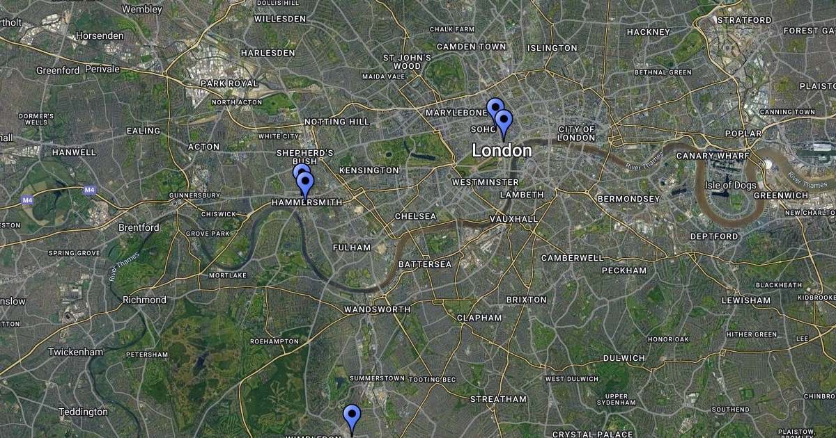Click the large London city label
Viewport: 836px width, 438px height.
(x=502, y=150)
